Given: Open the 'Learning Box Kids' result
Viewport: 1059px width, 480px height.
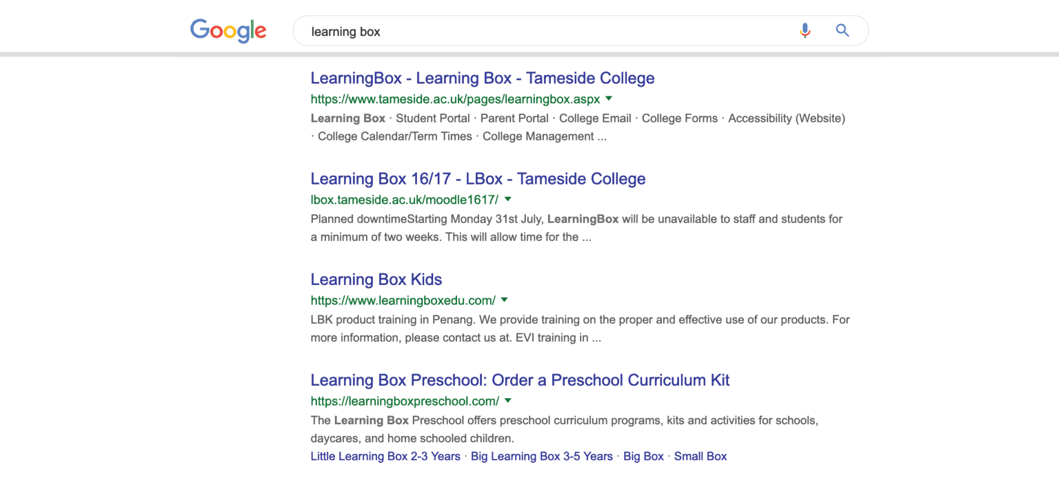Looking at the screenshot, I should click(x=376, y=280).
